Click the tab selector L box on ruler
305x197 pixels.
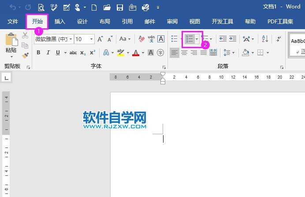pyautogui.click(x=7, y=78)
